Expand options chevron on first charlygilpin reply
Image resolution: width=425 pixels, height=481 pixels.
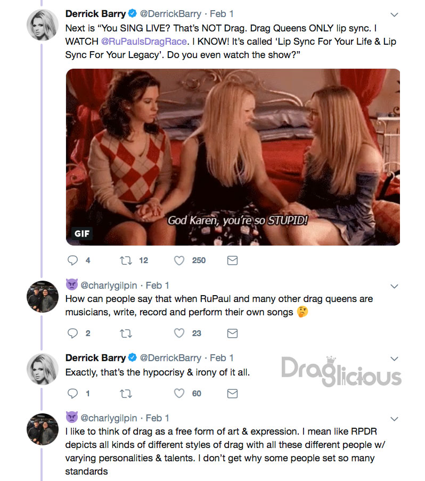coord(394,286)
